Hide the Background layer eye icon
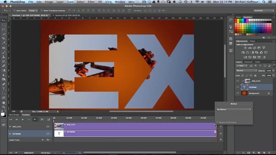Screen dimensions: 276x155 point(238,93)
